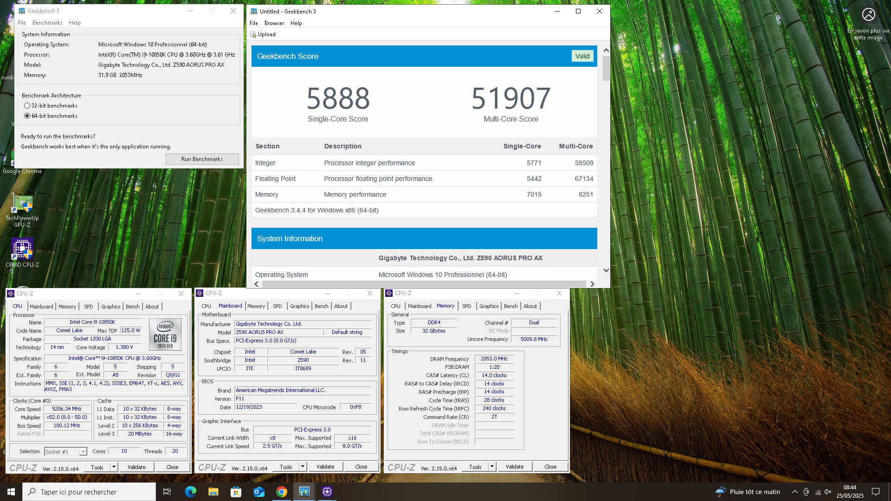Open File Explorer from taskbar
Viewport: 891px width, 501px height.
point(213,492)
